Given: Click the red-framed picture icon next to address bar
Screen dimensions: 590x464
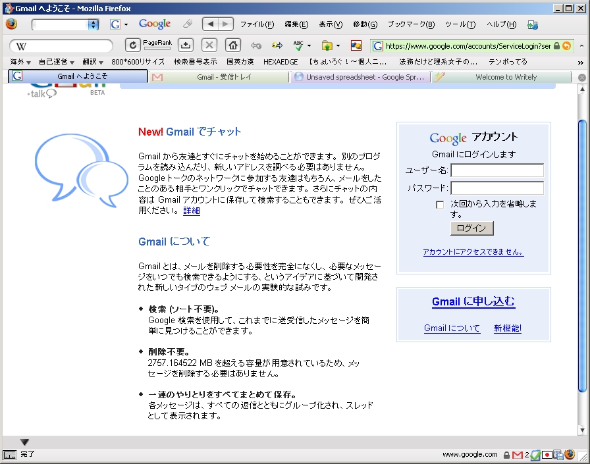Looking at the screenshot, I should [356, 46].
